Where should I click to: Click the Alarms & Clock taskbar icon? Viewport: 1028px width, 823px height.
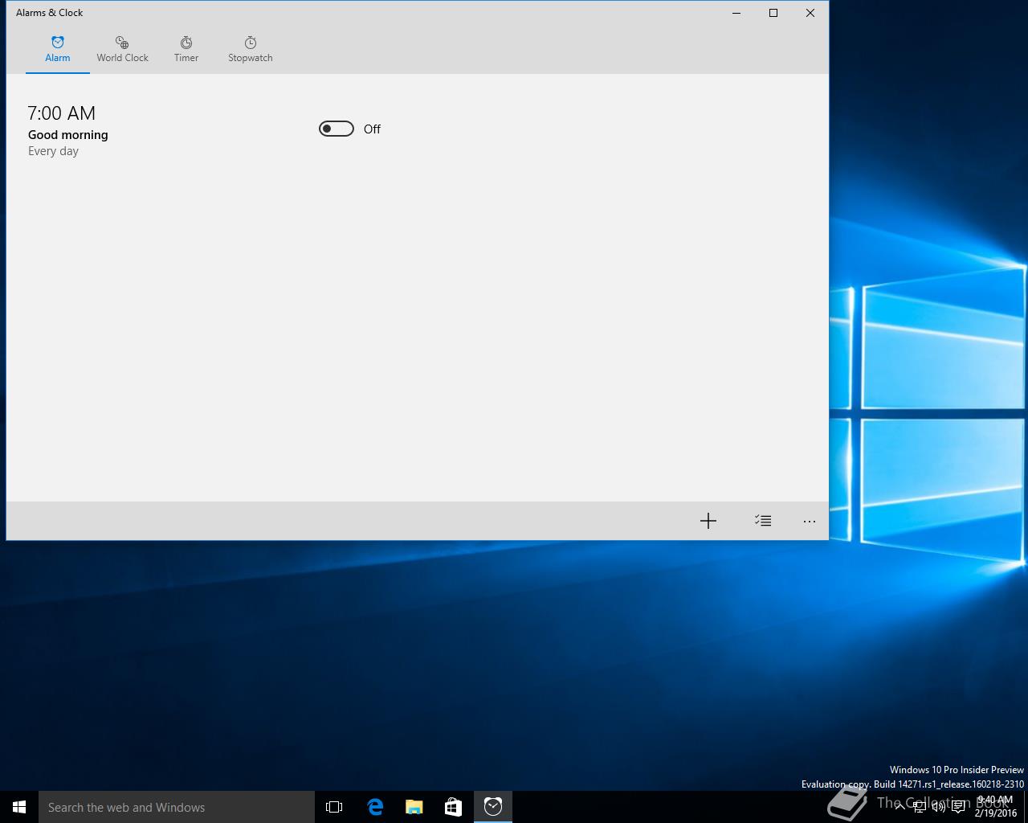(x=493, y=807)
